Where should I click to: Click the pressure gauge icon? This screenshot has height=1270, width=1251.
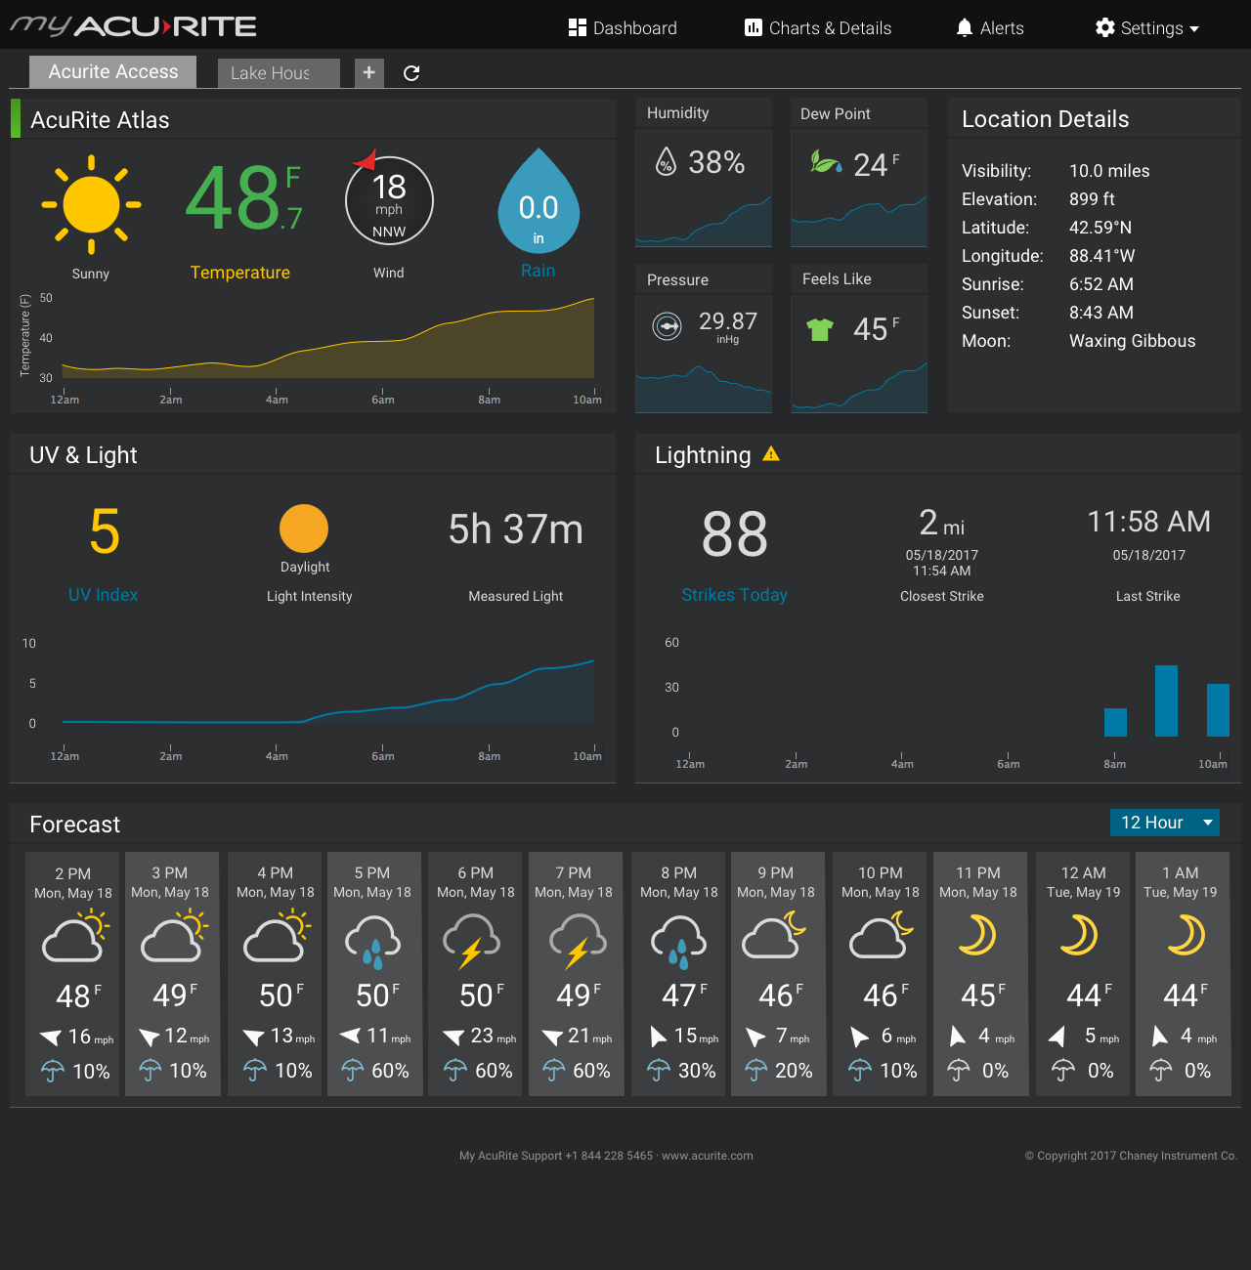[x=668, y=325]
